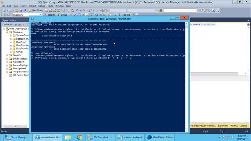Click the Open File folder icon
This screenshot has height=141, width=251.
point(16,11)
